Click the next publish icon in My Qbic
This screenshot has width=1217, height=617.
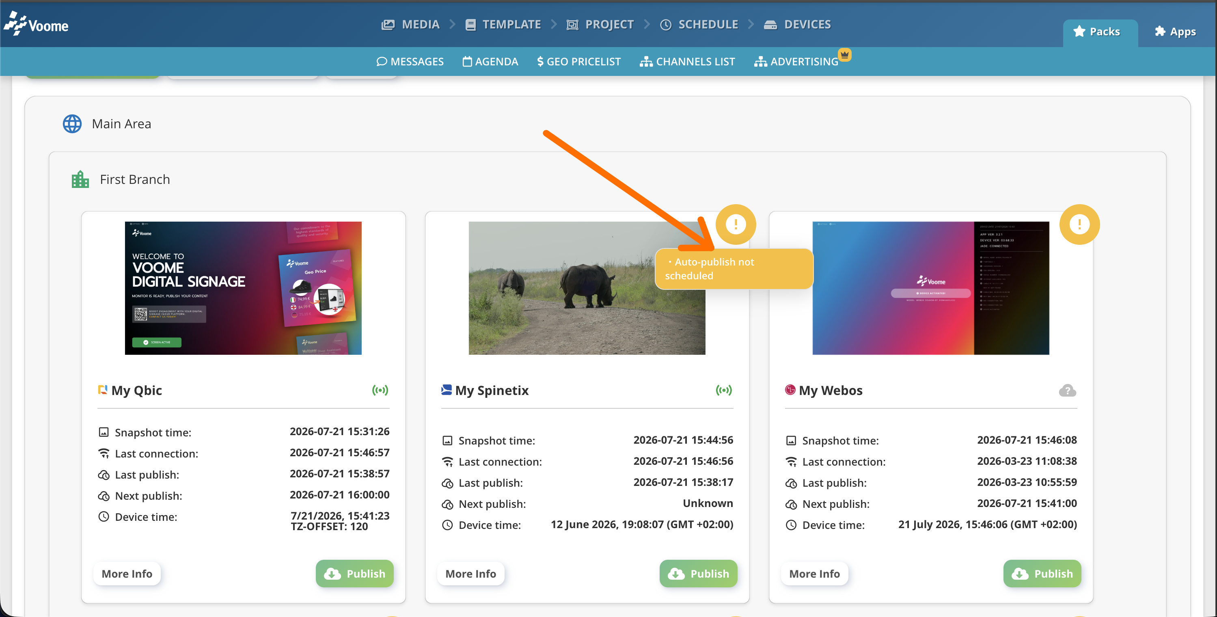click(104, 496)
